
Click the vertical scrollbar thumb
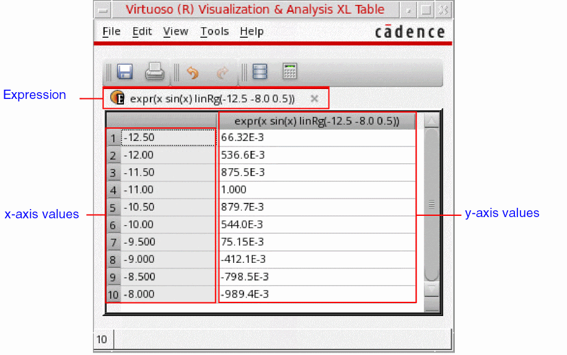point(431,205)
